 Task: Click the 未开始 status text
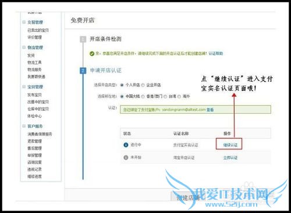pos(136,157)
